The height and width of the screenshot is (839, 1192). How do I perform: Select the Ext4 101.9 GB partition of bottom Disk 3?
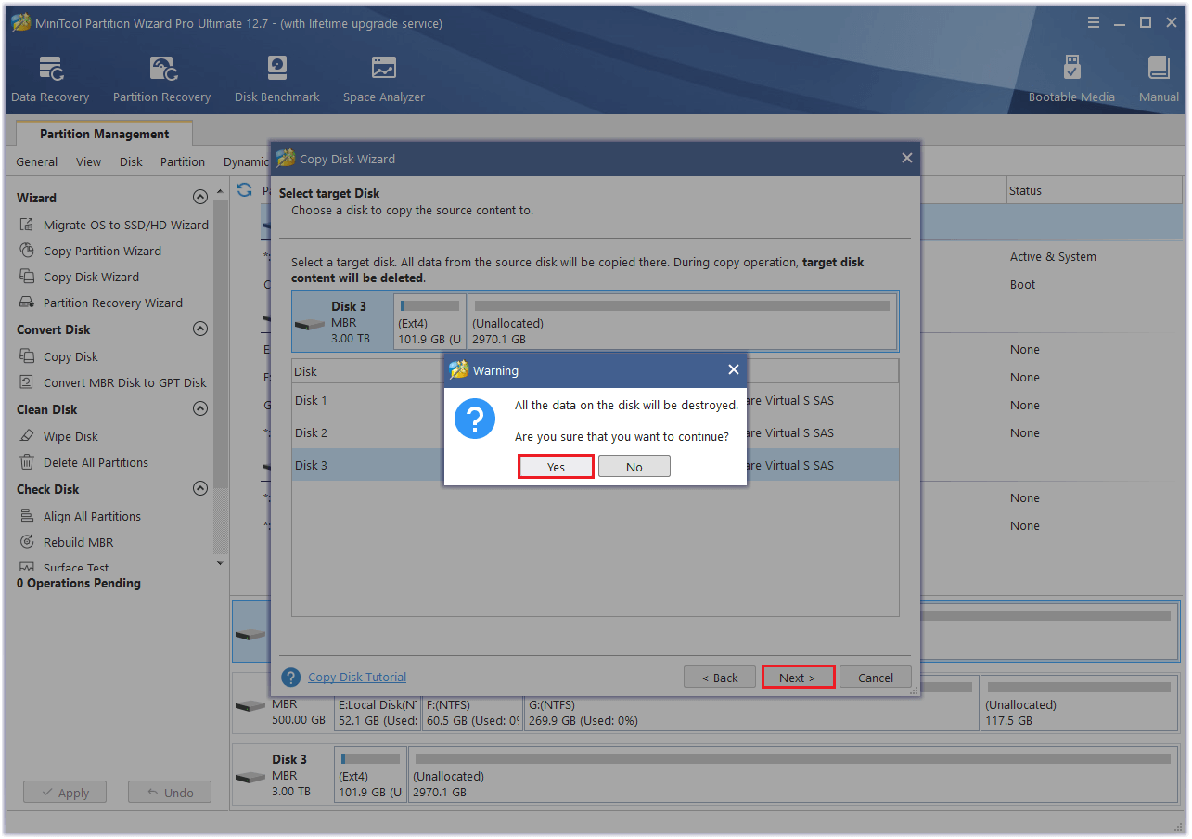pos(371,773)
